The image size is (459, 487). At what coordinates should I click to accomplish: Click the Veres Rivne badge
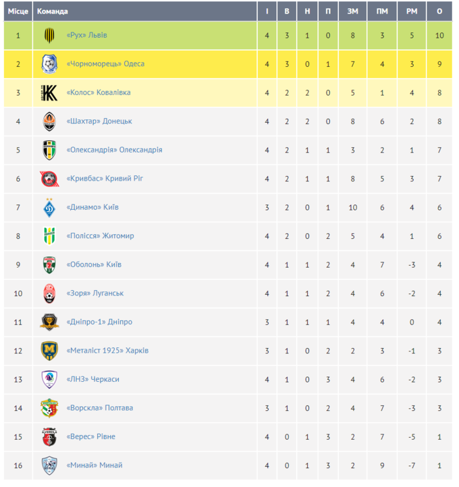pos(49,436)
